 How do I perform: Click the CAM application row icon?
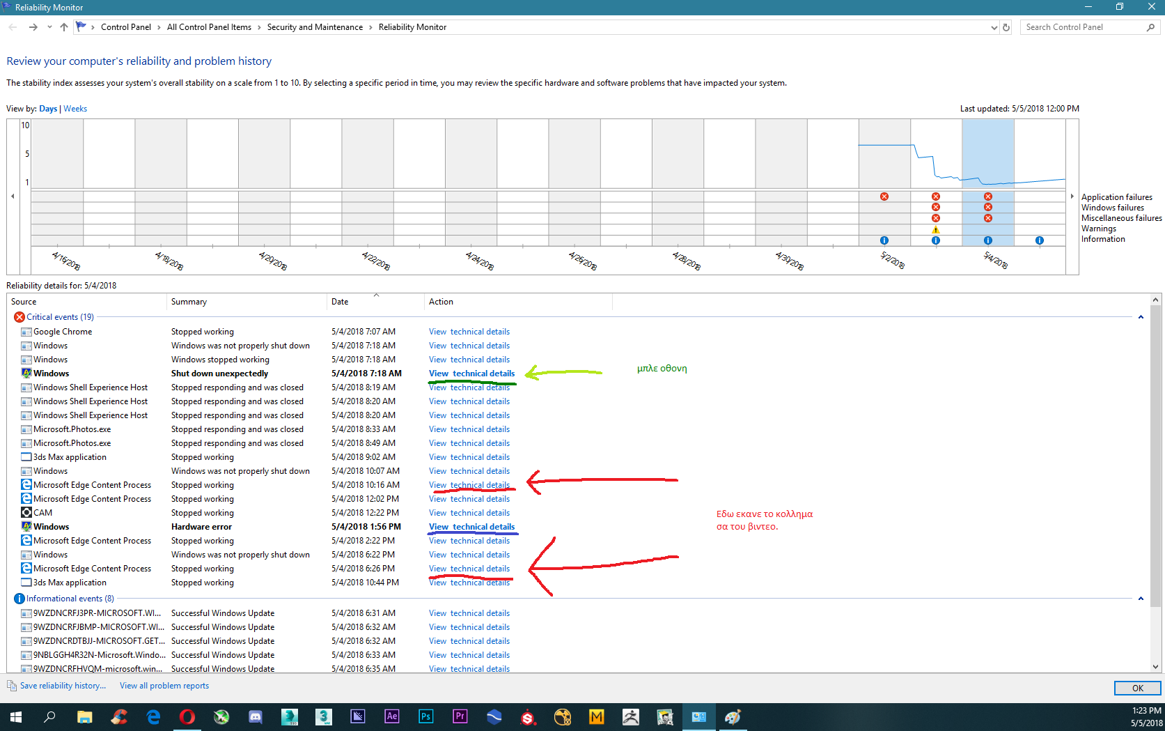pos(26,513)
